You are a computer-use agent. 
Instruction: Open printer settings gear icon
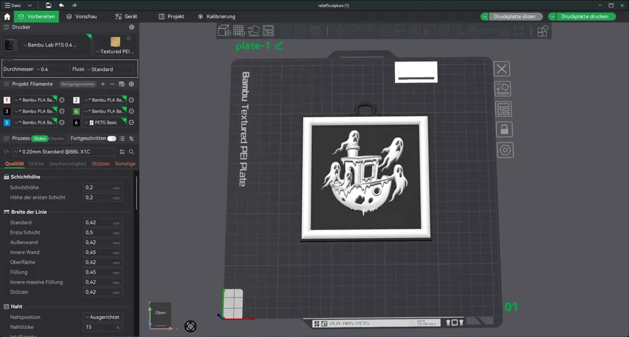(x=131, y=27)
